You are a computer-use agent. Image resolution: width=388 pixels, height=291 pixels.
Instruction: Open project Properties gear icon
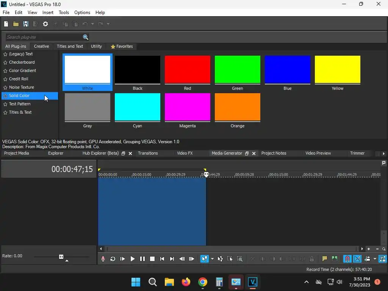click(x=45, y=24)
